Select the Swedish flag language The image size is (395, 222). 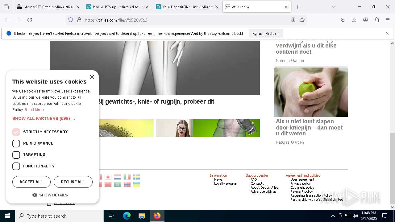137,177
